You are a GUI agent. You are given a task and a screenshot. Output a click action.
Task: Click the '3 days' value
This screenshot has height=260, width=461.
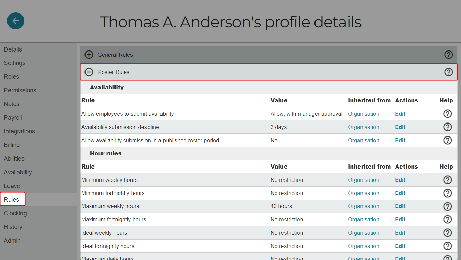[278, 127]
